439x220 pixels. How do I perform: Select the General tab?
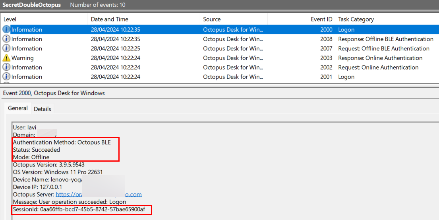pos(17,108)
